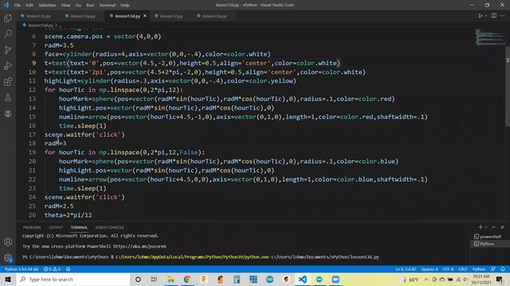The image size is (510, 286).
Task: Open the Help menu
Action: [x=125, y=6]
